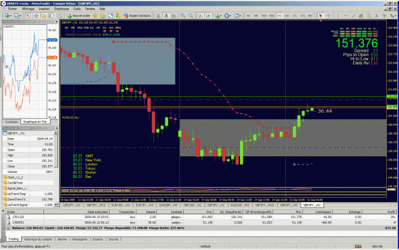Viewport: 399px width, 250px height.
Task: Select the trendline tool
Action: (x=353, y=16)
